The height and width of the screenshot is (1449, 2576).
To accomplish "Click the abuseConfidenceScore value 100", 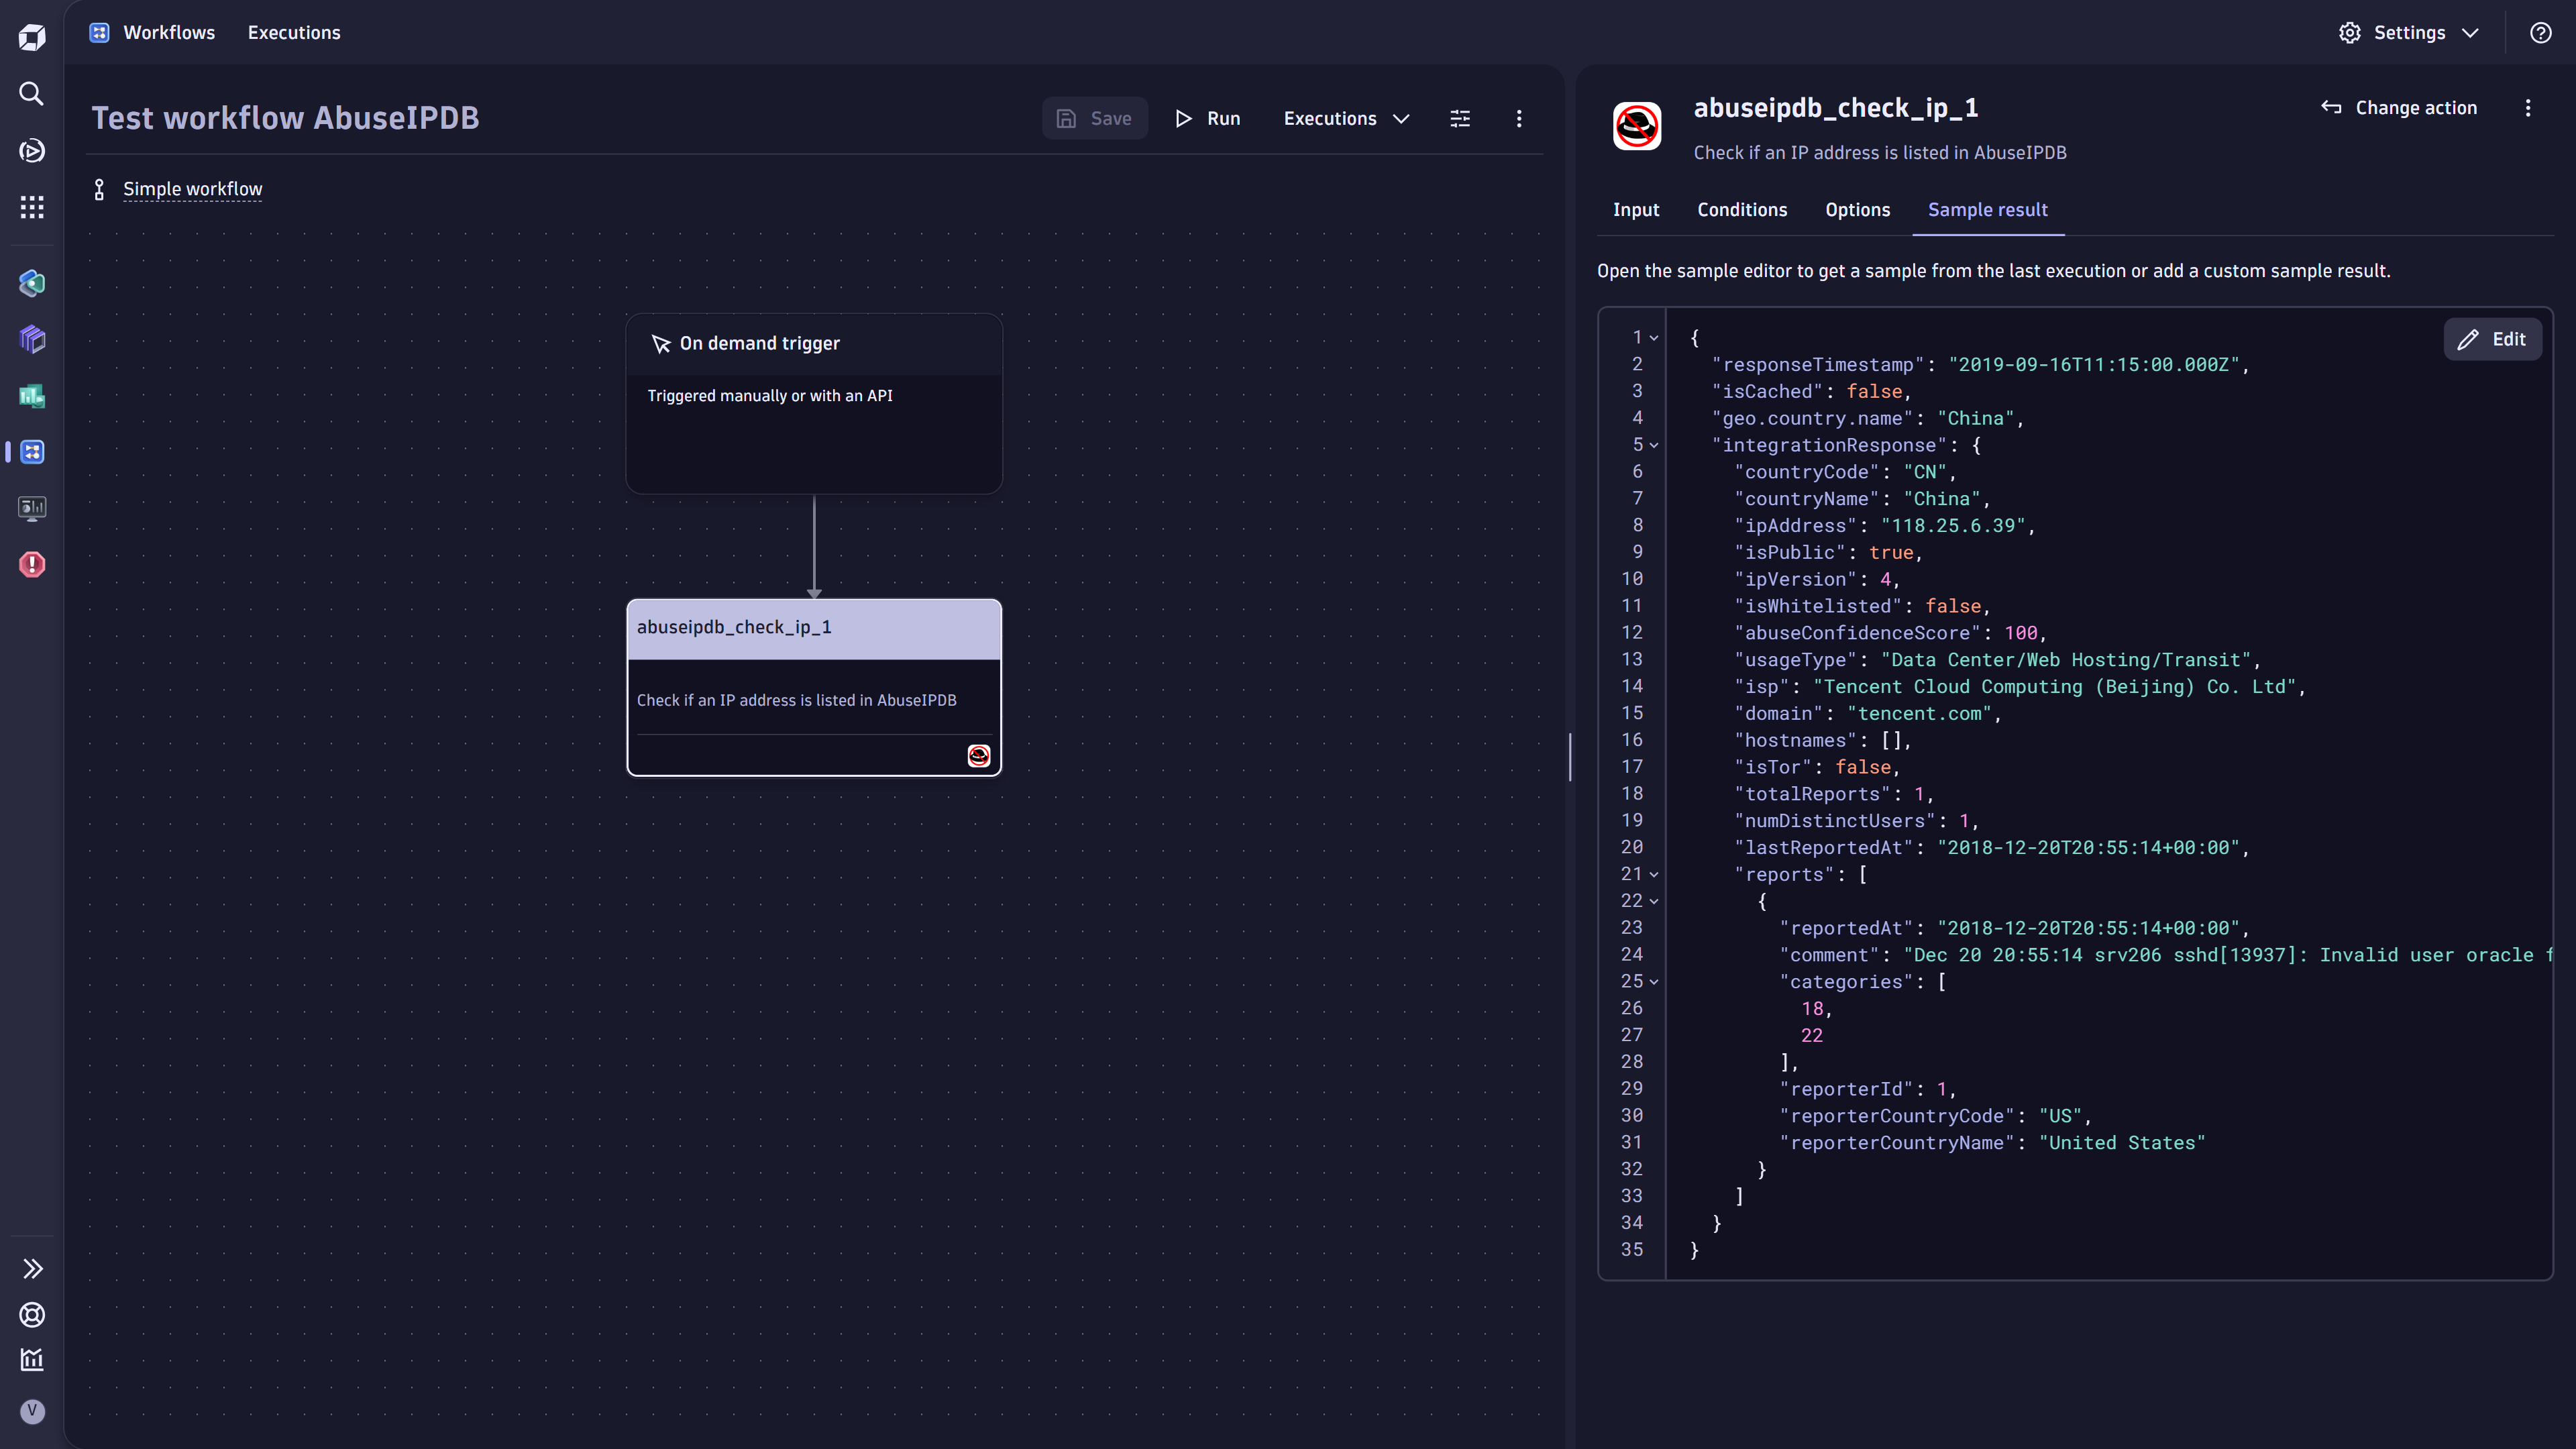I will point(2020,633).
